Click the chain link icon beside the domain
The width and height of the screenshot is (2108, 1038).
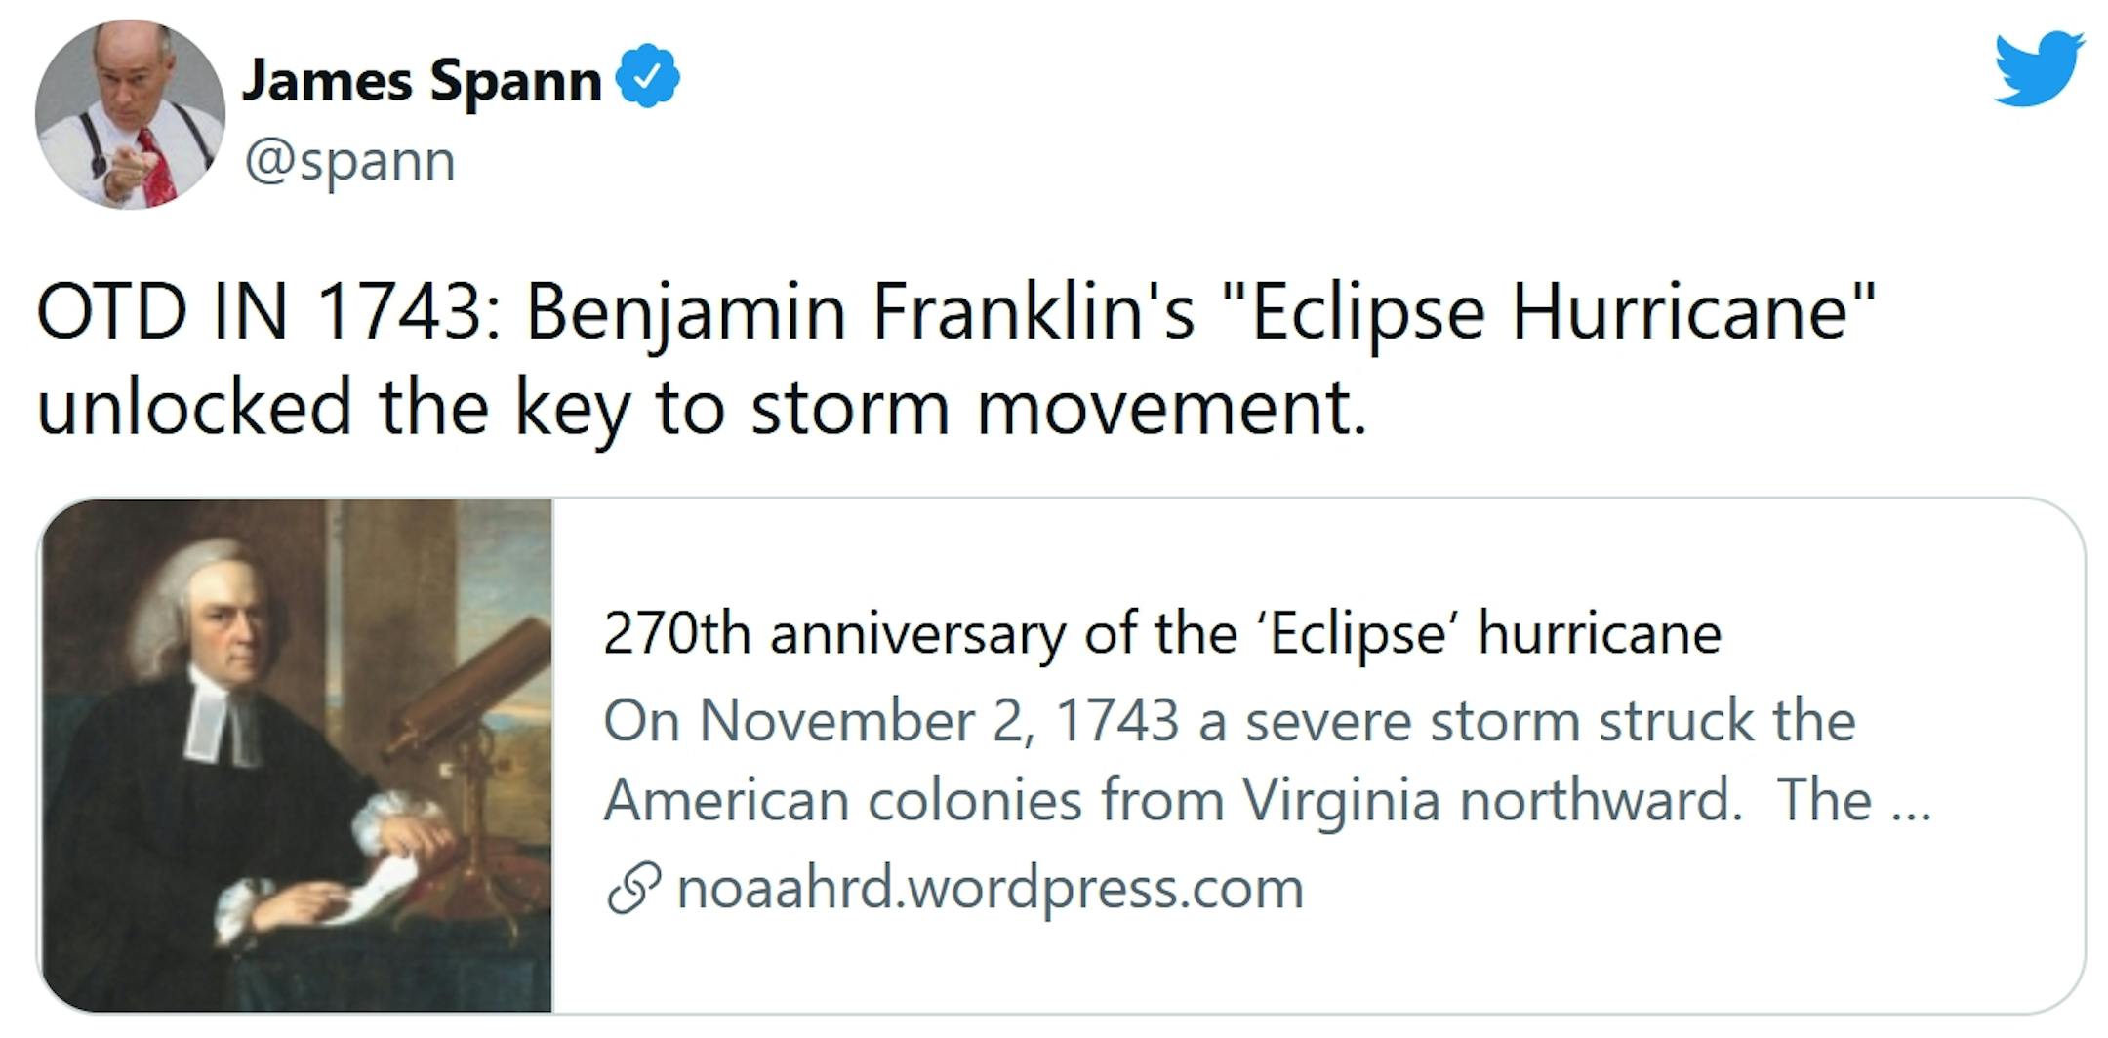[633, 889]
